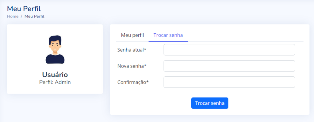
Task: Focus the Senha atual password field
Action: tap(229, 50)
